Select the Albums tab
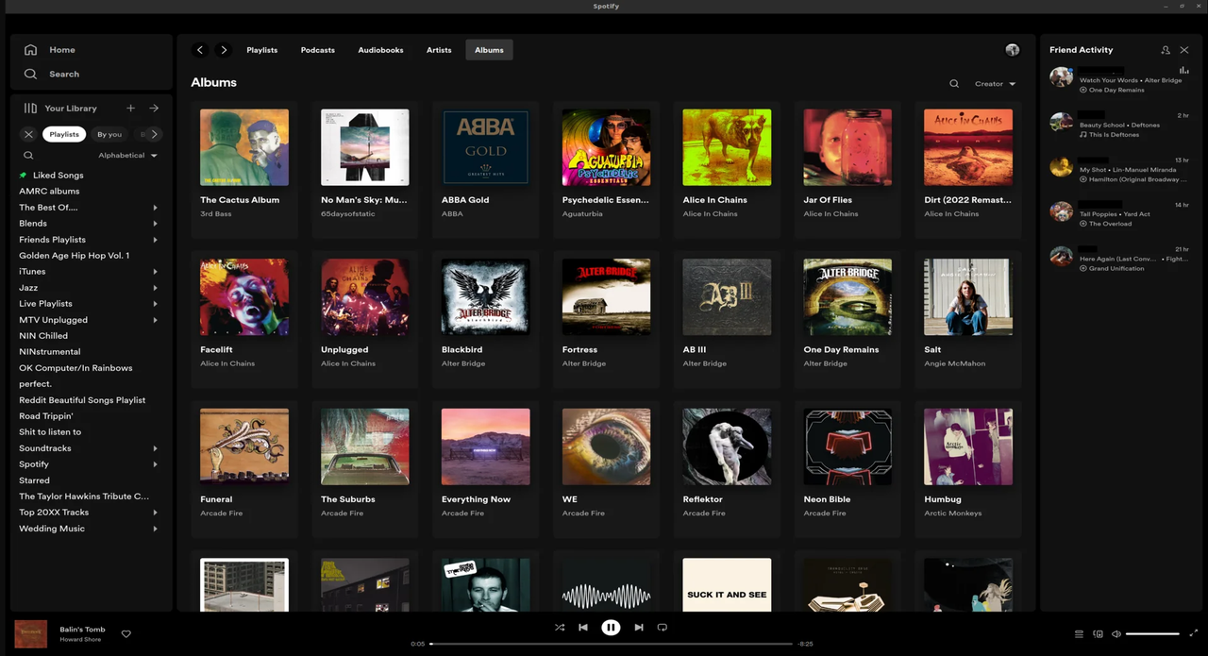 [489, 50]
